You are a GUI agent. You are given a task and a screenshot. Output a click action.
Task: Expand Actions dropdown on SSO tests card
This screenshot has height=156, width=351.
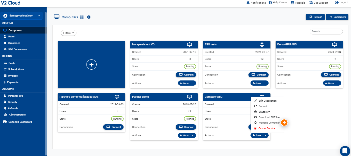pyautogui.click(x=259, y=83)
